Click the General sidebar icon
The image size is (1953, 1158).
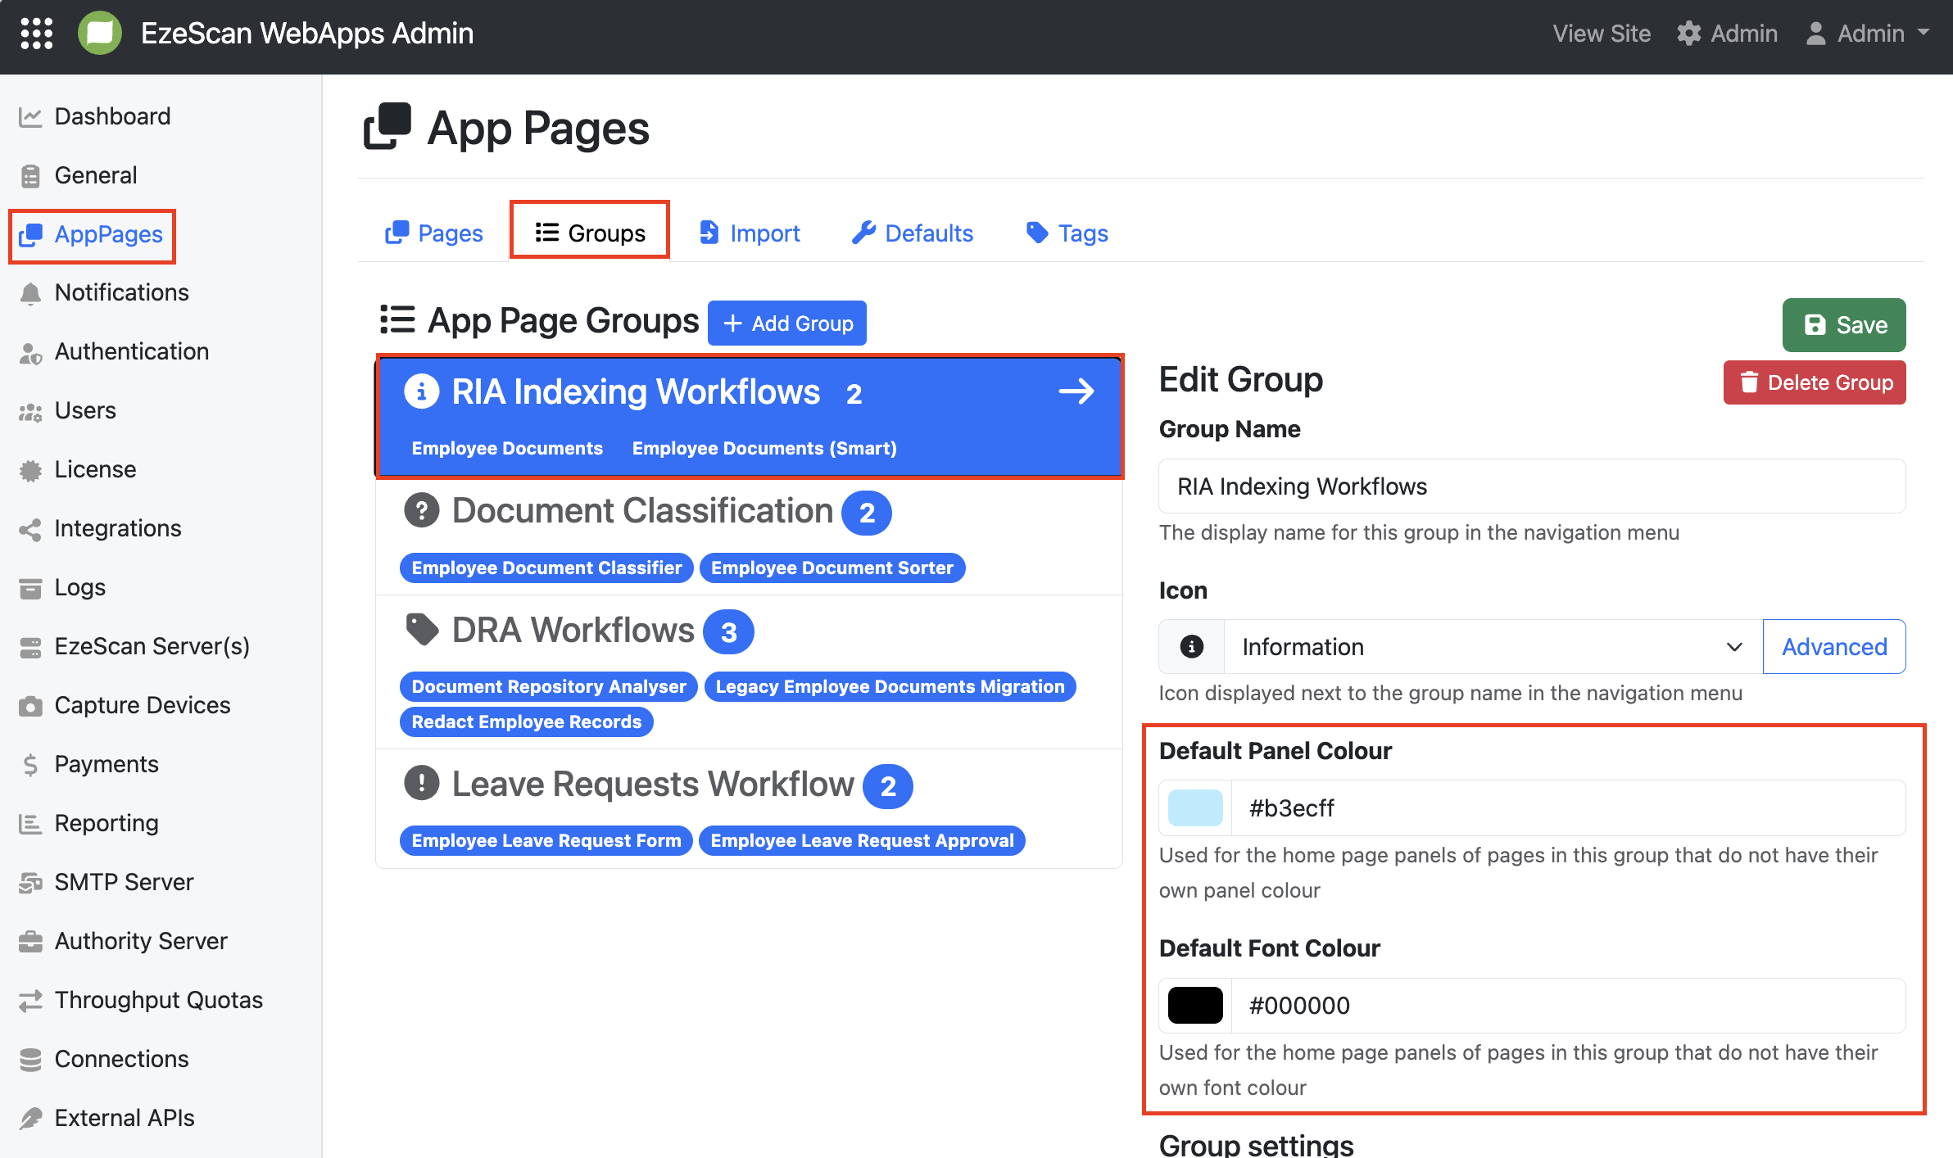[x=30, y=176]
